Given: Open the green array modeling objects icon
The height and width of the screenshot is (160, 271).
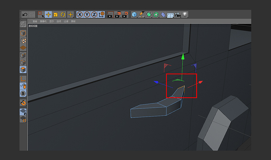Looking at the screenshot, I should [156, 15].
